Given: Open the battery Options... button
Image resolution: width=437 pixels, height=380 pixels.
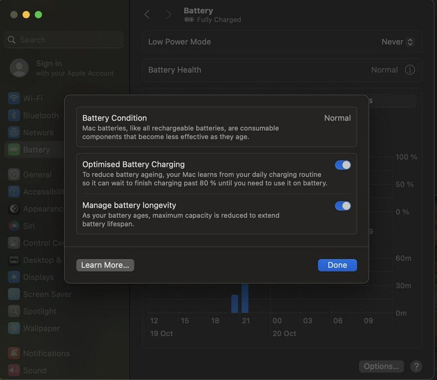Looking at the screenshot, I should click(381, 366).
